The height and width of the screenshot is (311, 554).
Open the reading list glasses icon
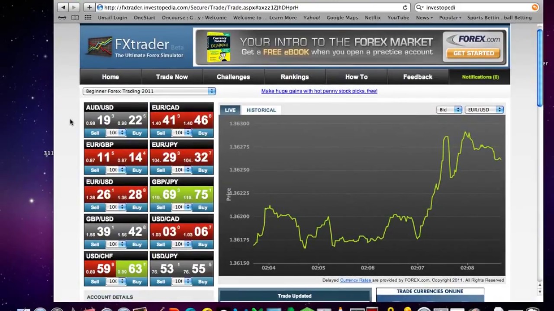(62, 18)
